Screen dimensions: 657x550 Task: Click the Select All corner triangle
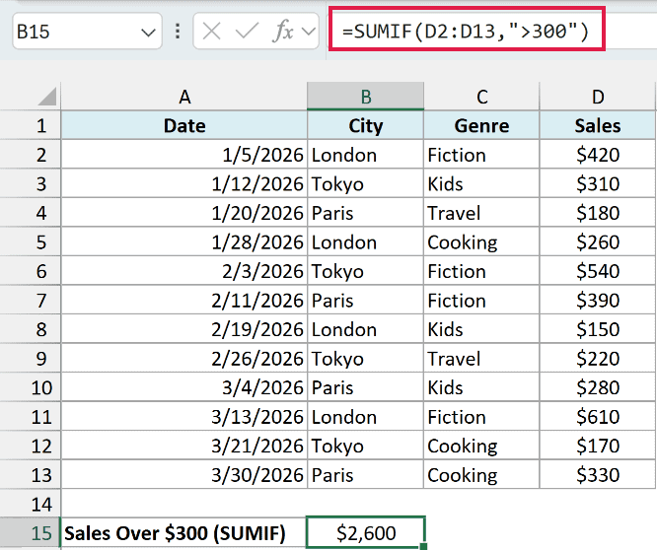click(x=47, y=97)
